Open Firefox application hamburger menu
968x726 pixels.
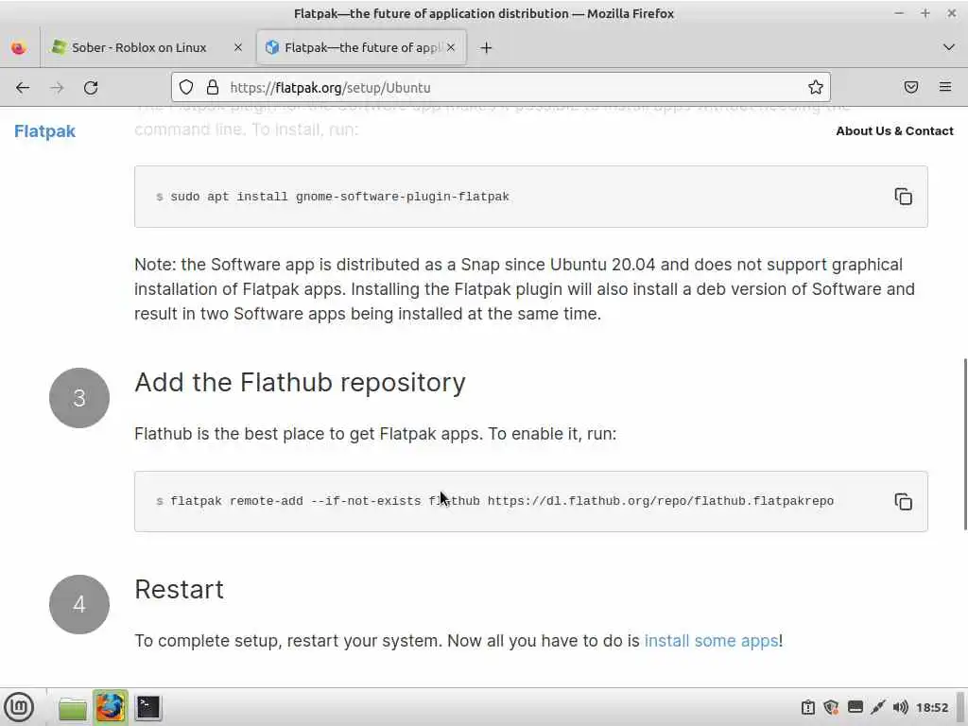pos(945,88)
